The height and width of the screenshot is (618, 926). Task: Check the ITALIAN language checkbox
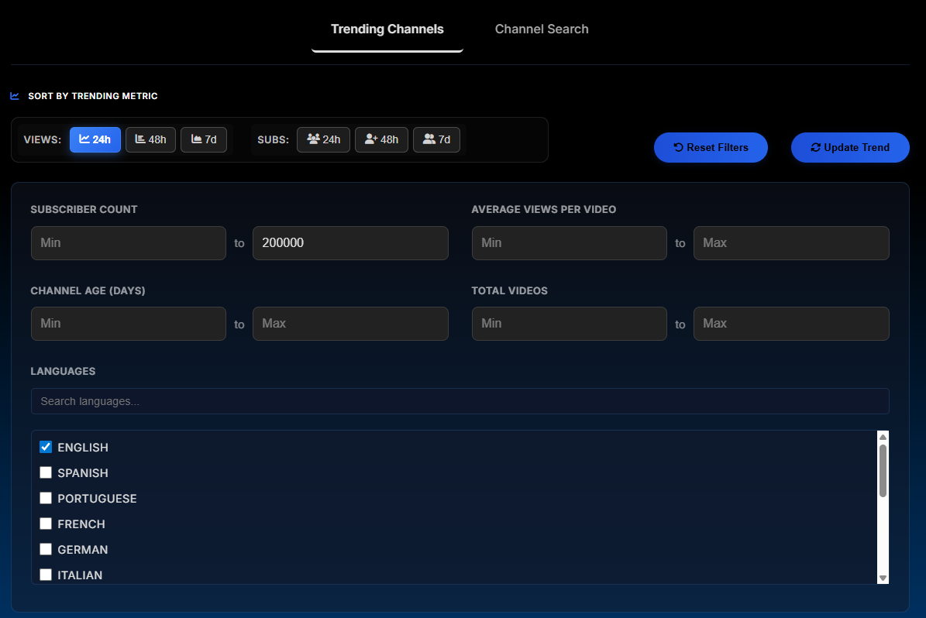(x=46, y=575)
